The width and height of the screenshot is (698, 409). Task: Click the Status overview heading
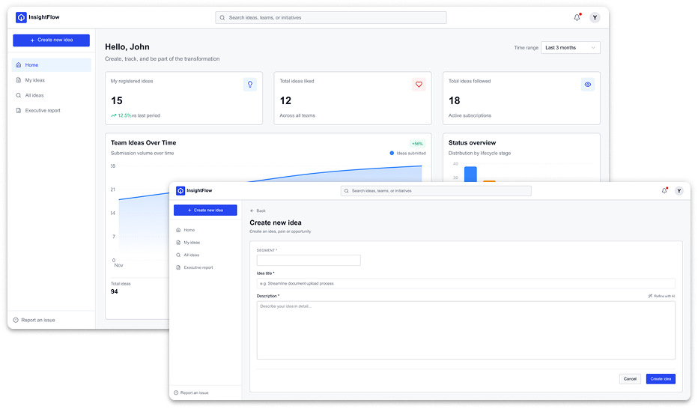click(x=472, y=143)
